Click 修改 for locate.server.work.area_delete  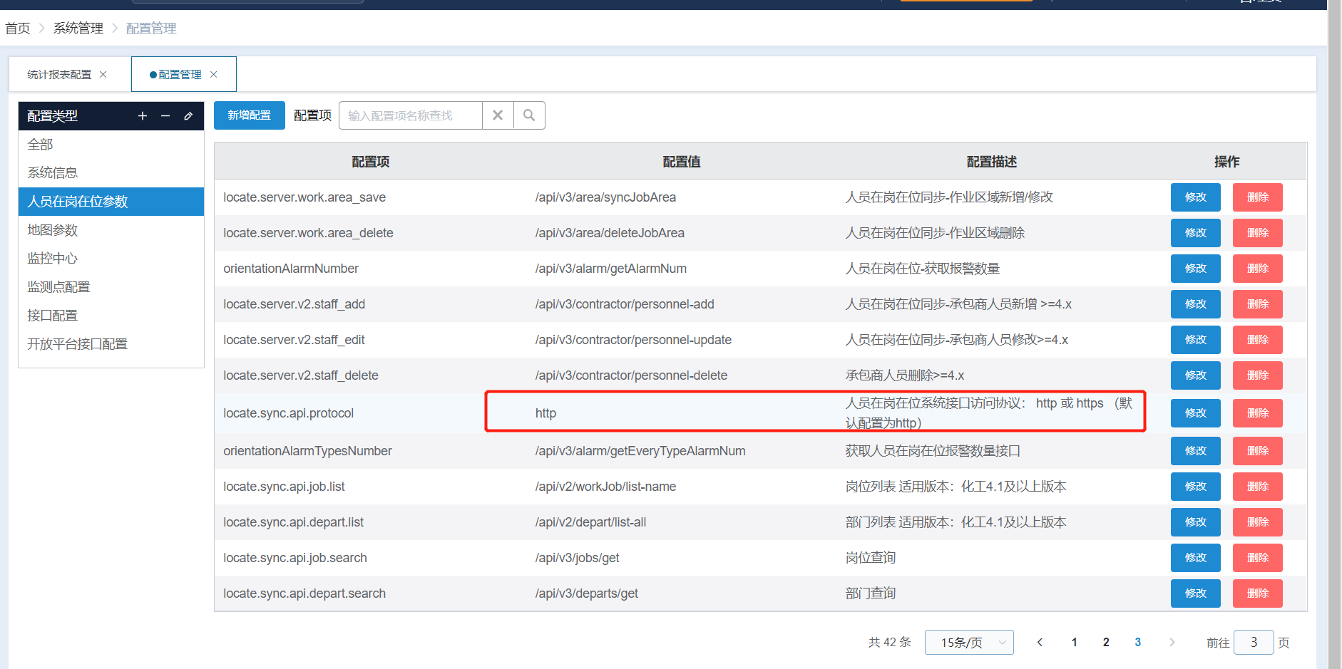tap(1196, 233)
